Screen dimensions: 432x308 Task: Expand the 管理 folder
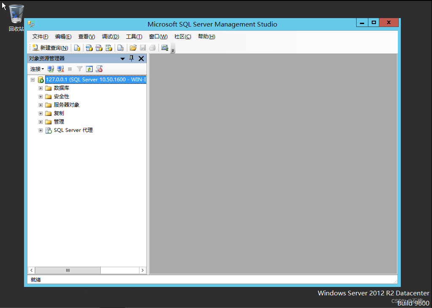click(40, 122)
